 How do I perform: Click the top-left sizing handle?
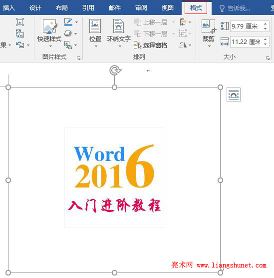[x=8, y=87]
